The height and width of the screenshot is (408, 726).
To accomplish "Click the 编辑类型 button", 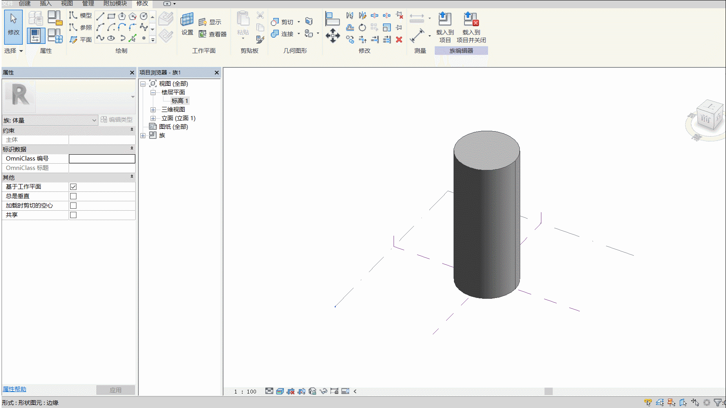I will click(x=117, y=119).
